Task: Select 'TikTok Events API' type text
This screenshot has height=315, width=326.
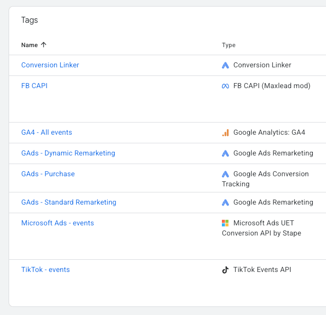Action: tap(262, 269)
